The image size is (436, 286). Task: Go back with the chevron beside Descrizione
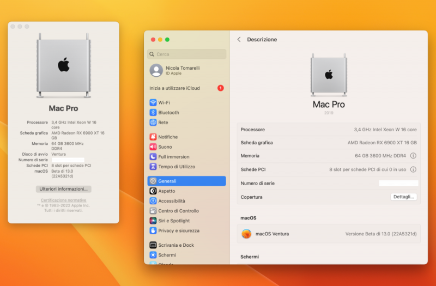[x=239, y=39]
